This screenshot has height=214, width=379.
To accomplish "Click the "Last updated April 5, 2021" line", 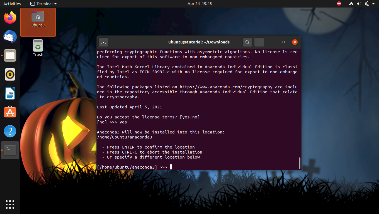I will coord(130,107).
